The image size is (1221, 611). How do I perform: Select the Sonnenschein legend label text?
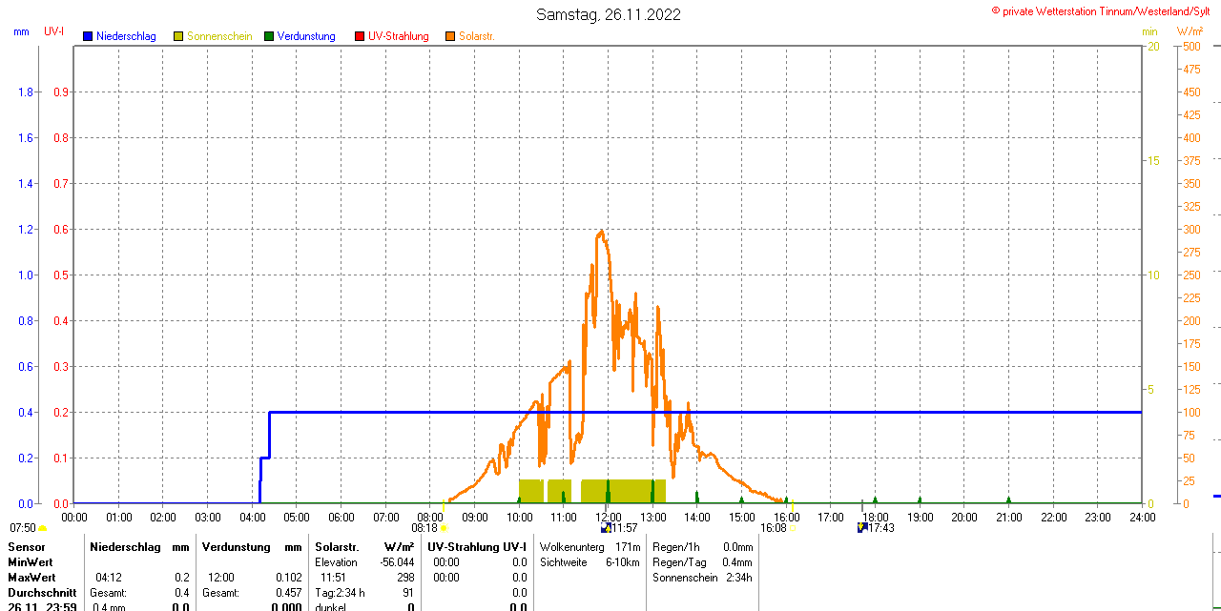219,36
